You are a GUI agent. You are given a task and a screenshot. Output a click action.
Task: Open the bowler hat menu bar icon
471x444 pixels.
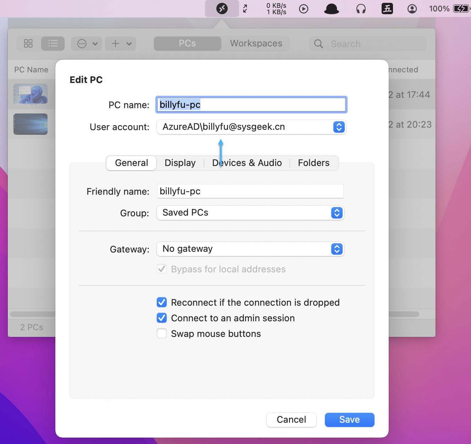pos(331,9)
